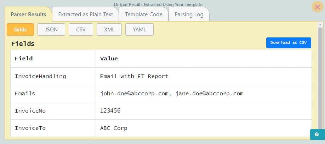
Task: Select the InvoiceHandling field cell
Action: [x=40, y=76]
